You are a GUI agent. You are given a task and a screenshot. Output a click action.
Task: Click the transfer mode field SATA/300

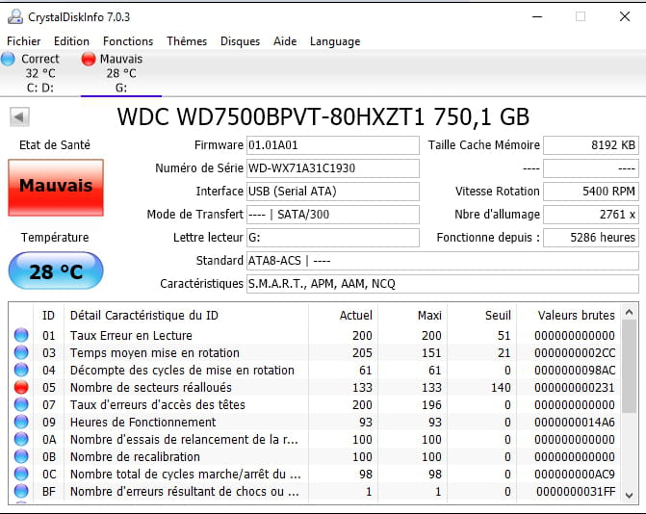pyautogui.click(x=333, y=214)
